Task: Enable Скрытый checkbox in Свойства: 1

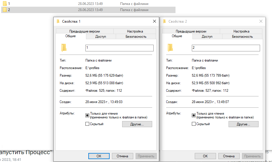Action: (87, 124)
